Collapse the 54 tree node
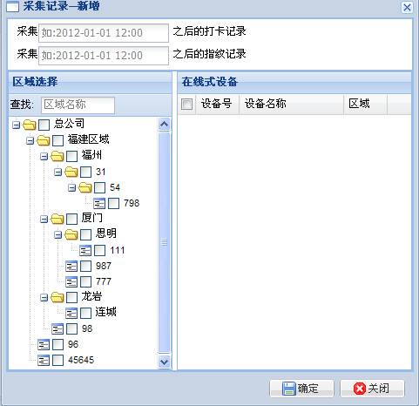This screenshot has height=406, width=419. tap(71, 187)
